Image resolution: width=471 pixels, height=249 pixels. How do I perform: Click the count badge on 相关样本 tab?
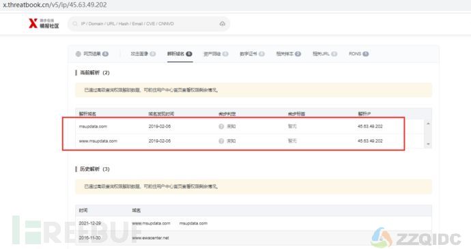(x=298, y=54)
